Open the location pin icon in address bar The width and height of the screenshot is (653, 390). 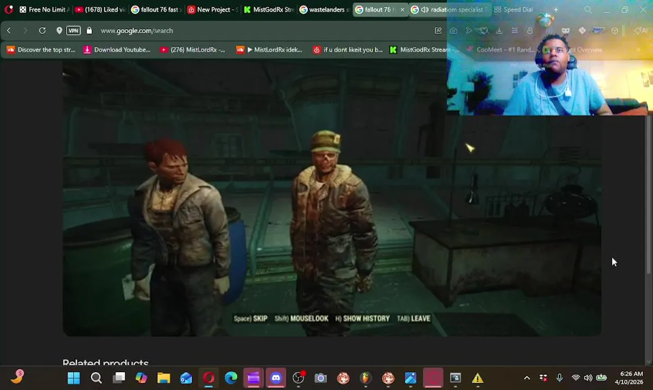point(59,31)
